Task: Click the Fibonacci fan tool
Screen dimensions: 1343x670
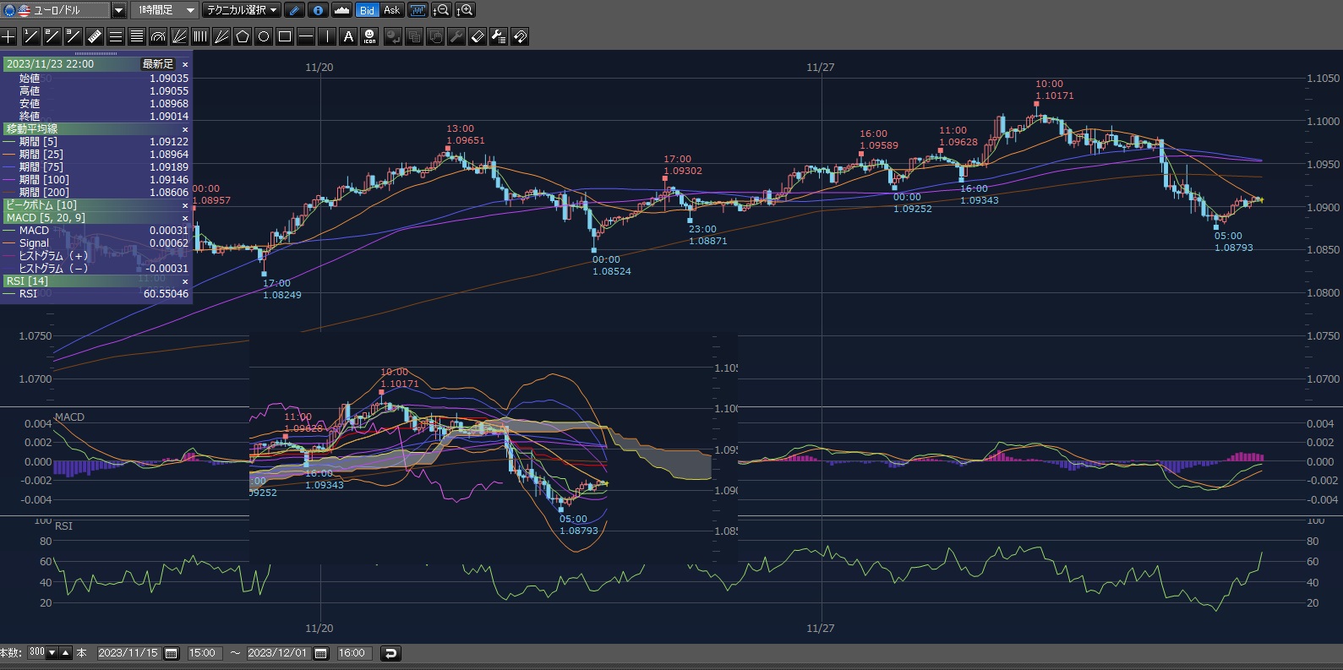Action: point(179,36)
